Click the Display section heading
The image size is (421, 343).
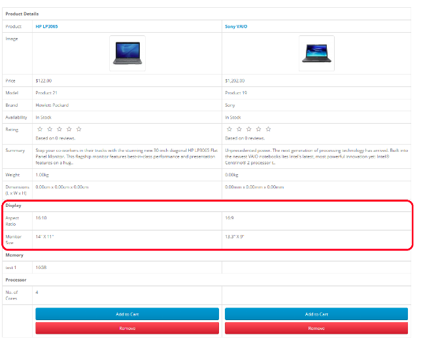13,206
